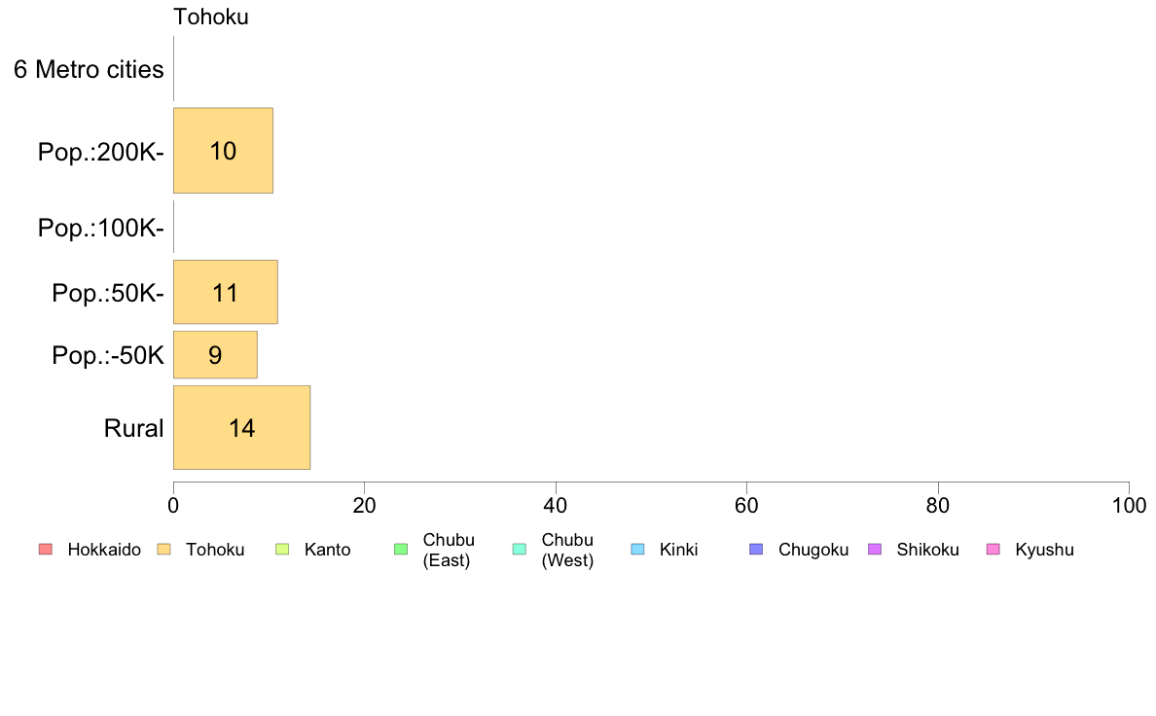Click the Kinki light blue legend swatch
Image resolution: width=1156 pixels, height=716 pixels.
(x=637, y=550)
